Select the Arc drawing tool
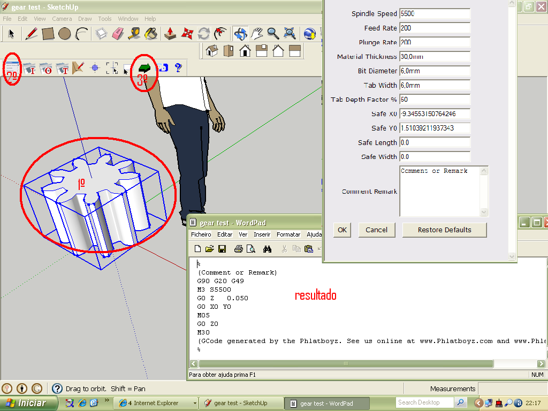Screen dimensions: 548x411 (81, 34)
